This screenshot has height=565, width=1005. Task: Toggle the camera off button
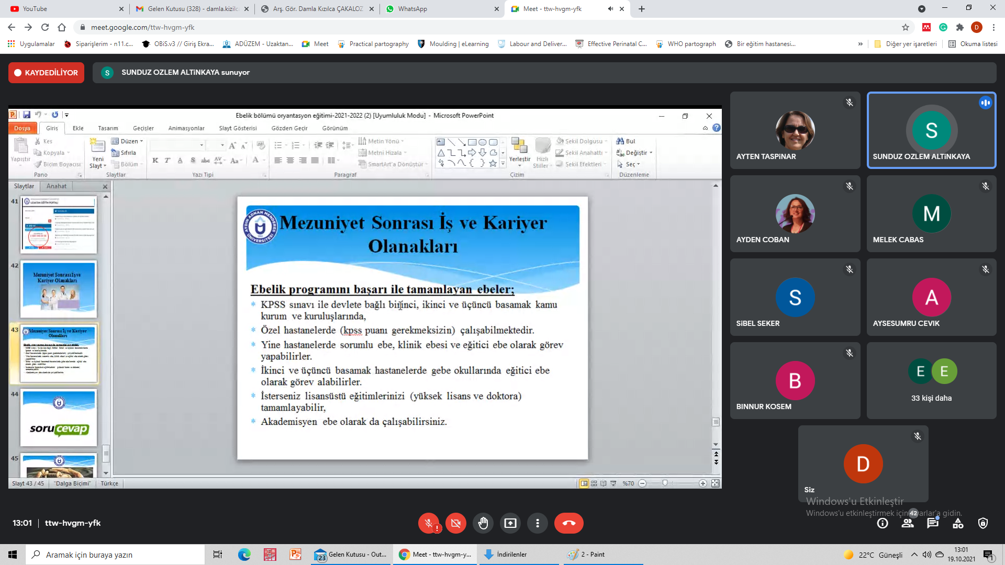coord(455,523)
